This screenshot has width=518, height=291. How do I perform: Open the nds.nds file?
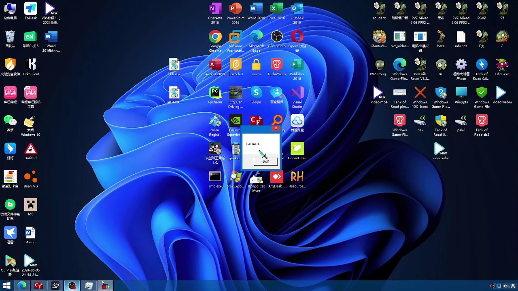click(461, 39)
